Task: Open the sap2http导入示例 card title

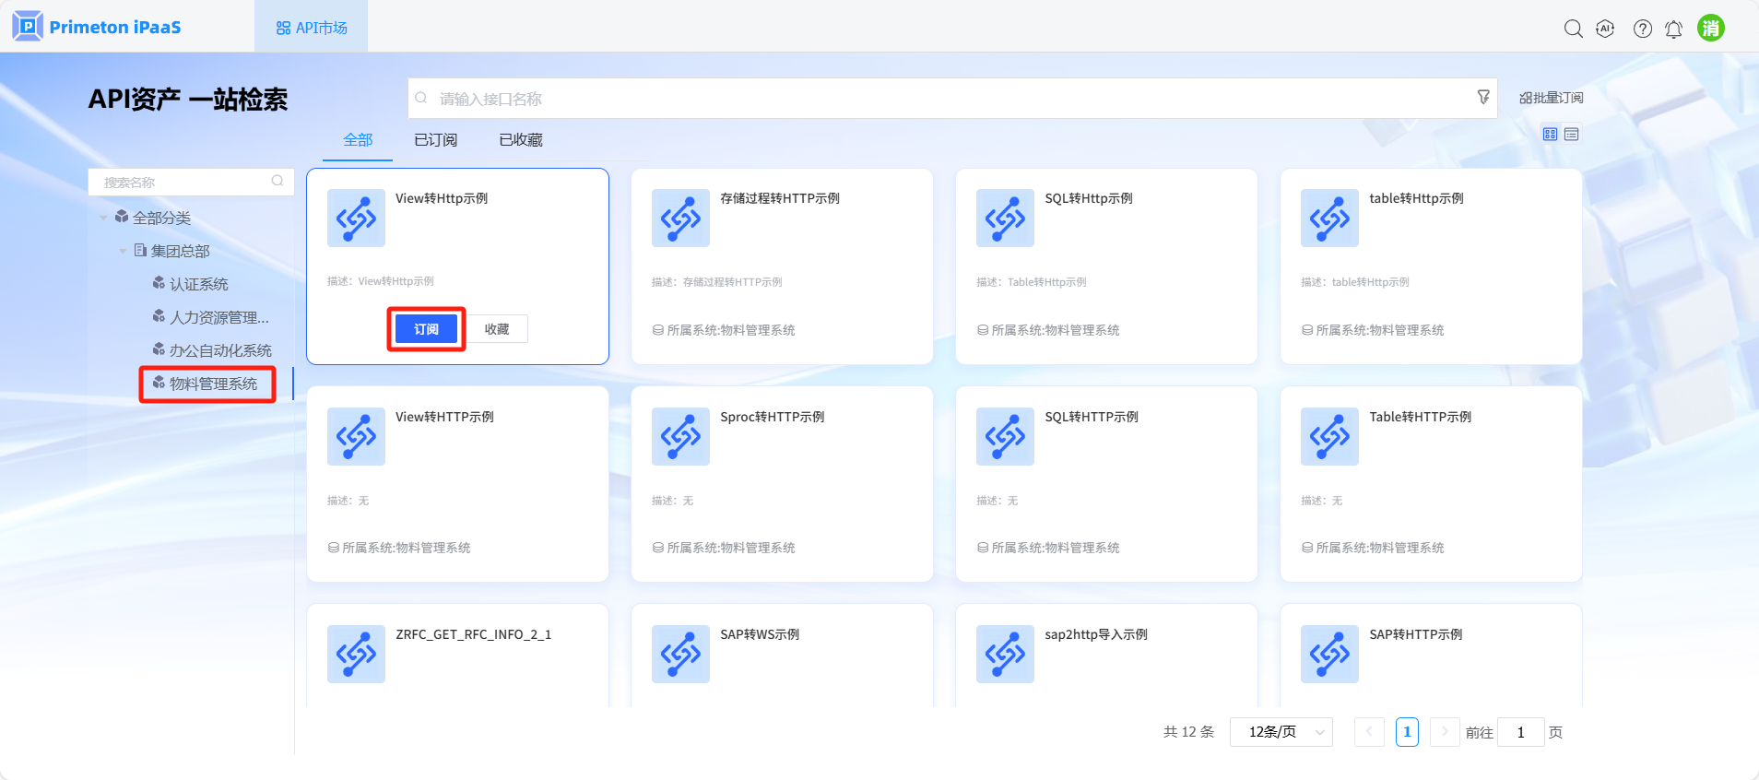Action: (1096, 634)
